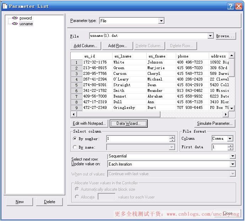The height and width of the screenshot is (222, 245).
Task: Click the File name field usname (1).dat
Action: 148,36
